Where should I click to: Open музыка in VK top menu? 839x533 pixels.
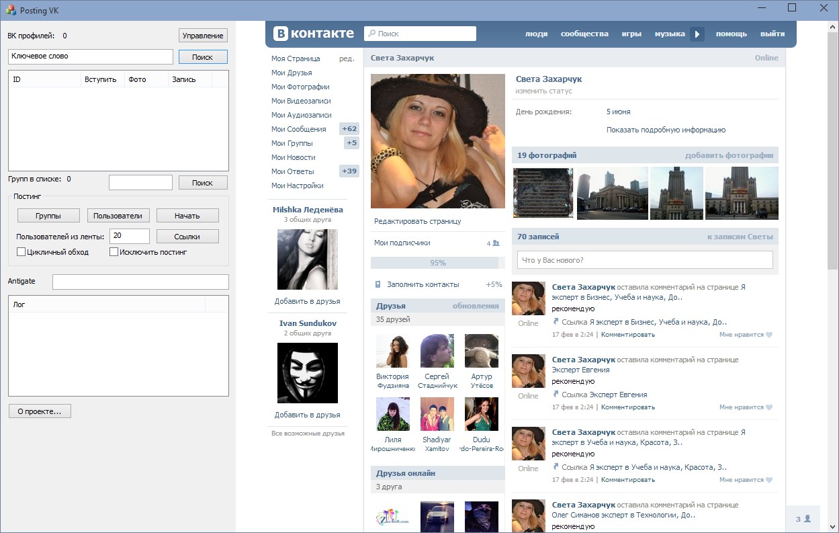(x=670, y=34)
